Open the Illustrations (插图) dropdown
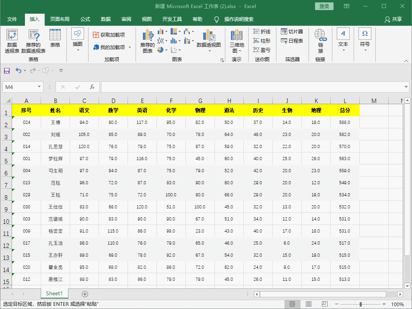412x309 pixels. click(x=78, y=40)
